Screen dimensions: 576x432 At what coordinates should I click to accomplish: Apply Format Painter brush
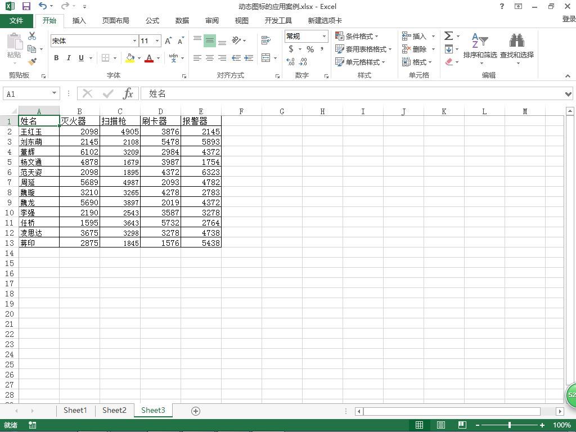pos(32,61)
